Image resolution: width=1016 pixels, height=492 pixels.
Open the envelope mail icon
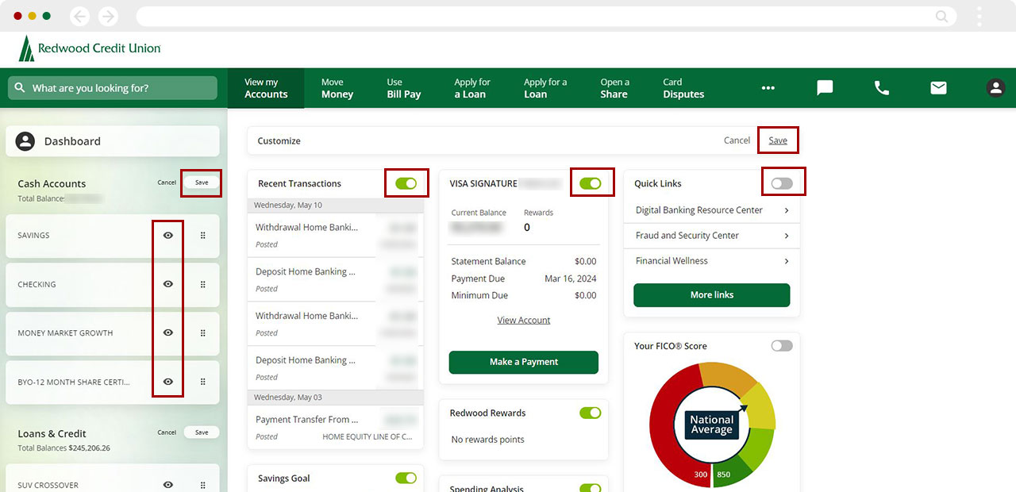click(x=939, y=88)
